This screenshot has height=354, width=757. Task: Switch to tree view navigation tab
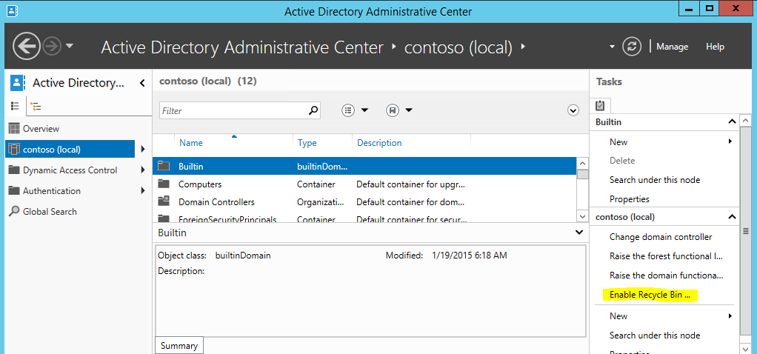[36, 106]
